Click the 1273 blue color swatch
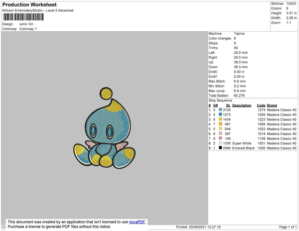Screen dimensions: 299x231 click(x=220, y=115)
